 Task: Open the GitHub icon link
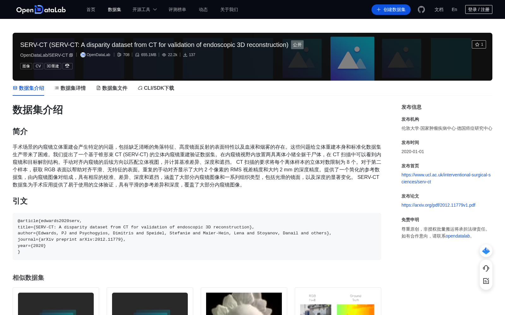pos(421,9)
